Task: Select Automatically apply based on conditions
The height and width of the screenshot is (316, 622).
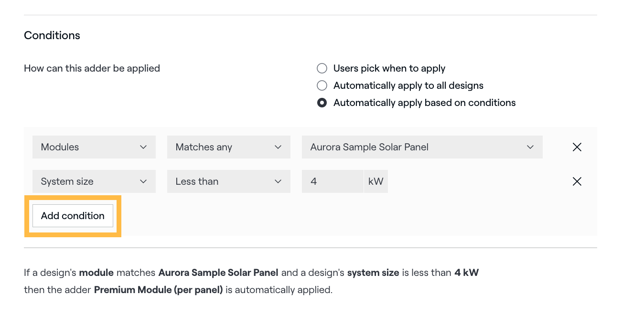Action: (x=322, y=103)
